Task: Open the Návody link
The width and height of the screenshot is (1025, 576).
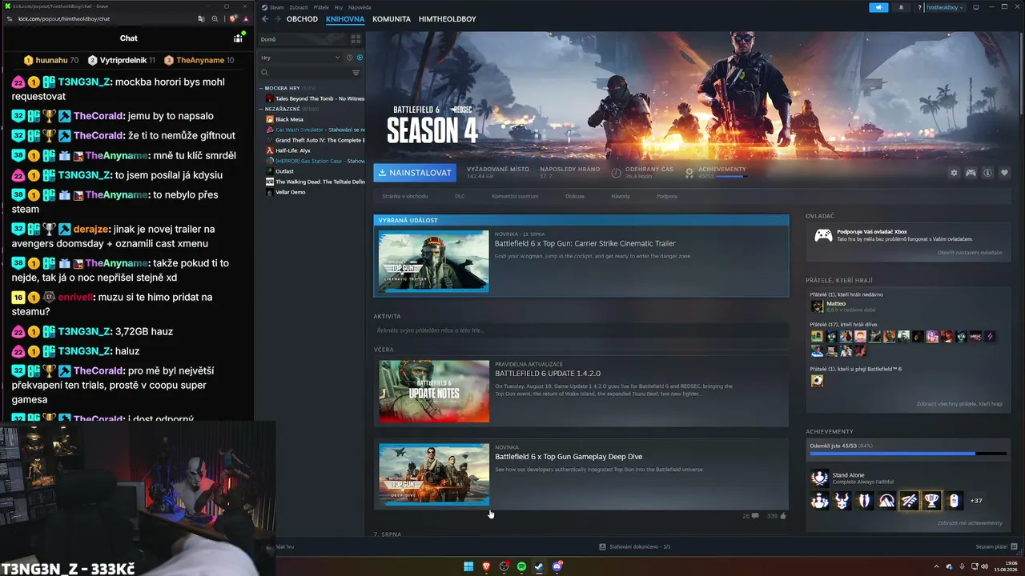Action: [x=621, y=196]
